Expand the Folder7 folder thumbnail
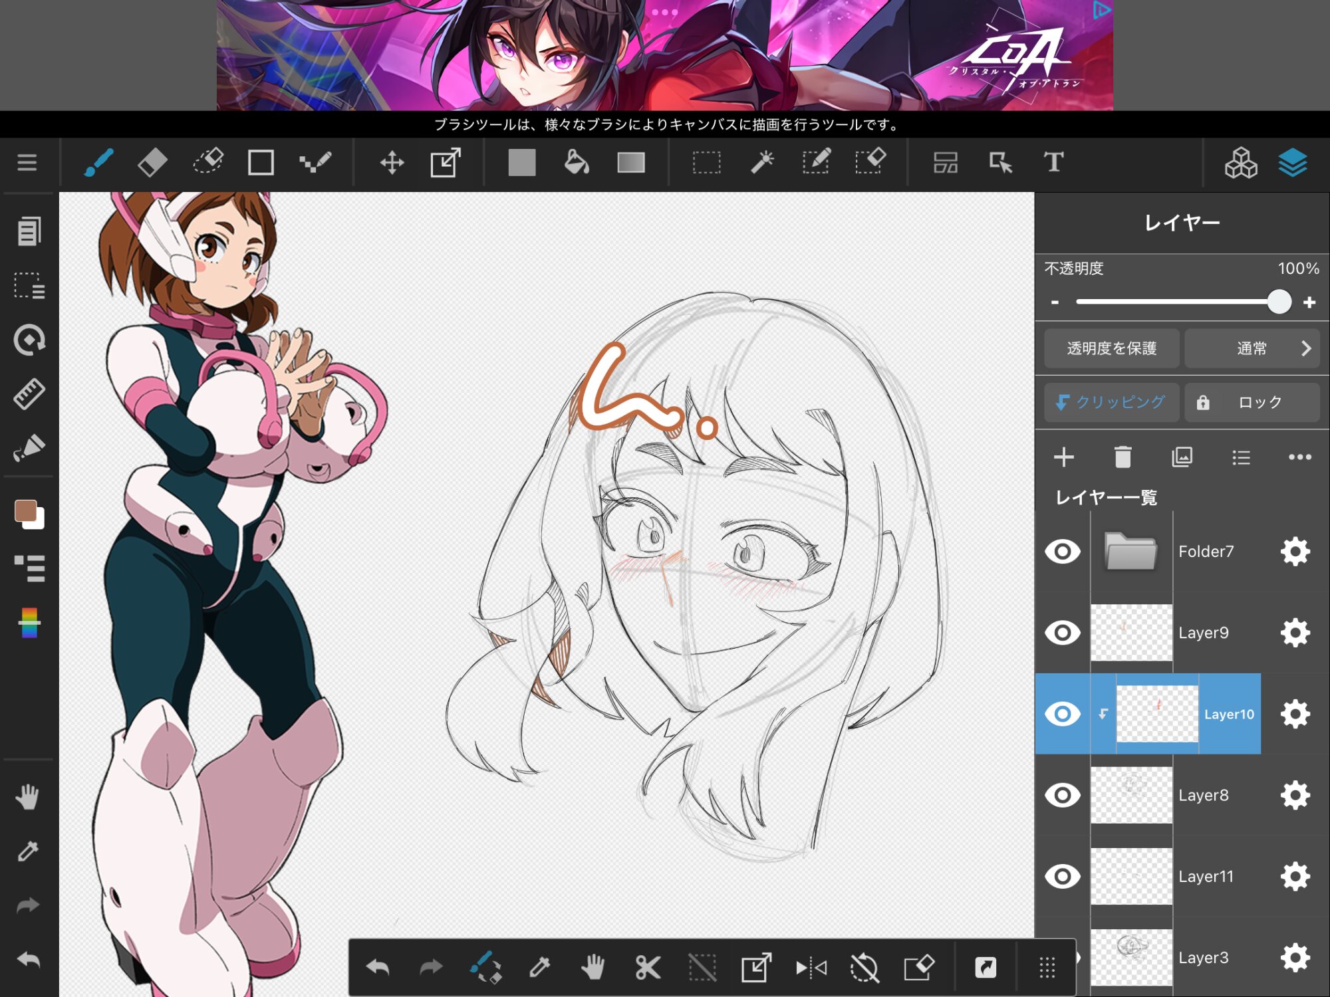The width and height of the screenshot is (1330, 997). click(x=1130, y=551)
